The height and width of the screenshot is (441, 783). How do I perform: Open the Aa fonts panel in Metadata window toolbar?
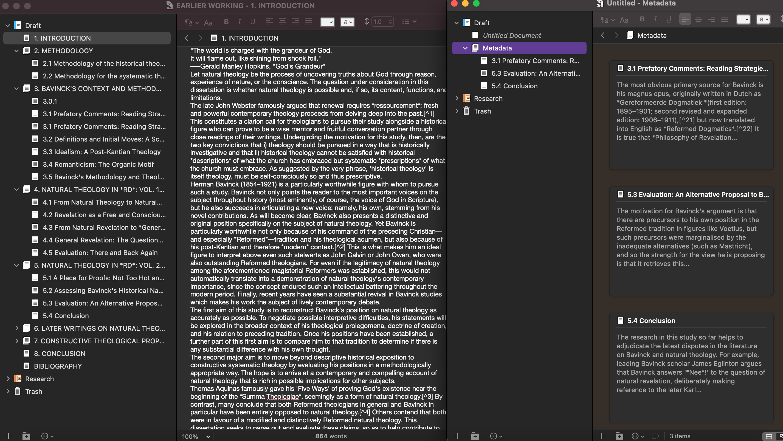click(x=624, y=20)
